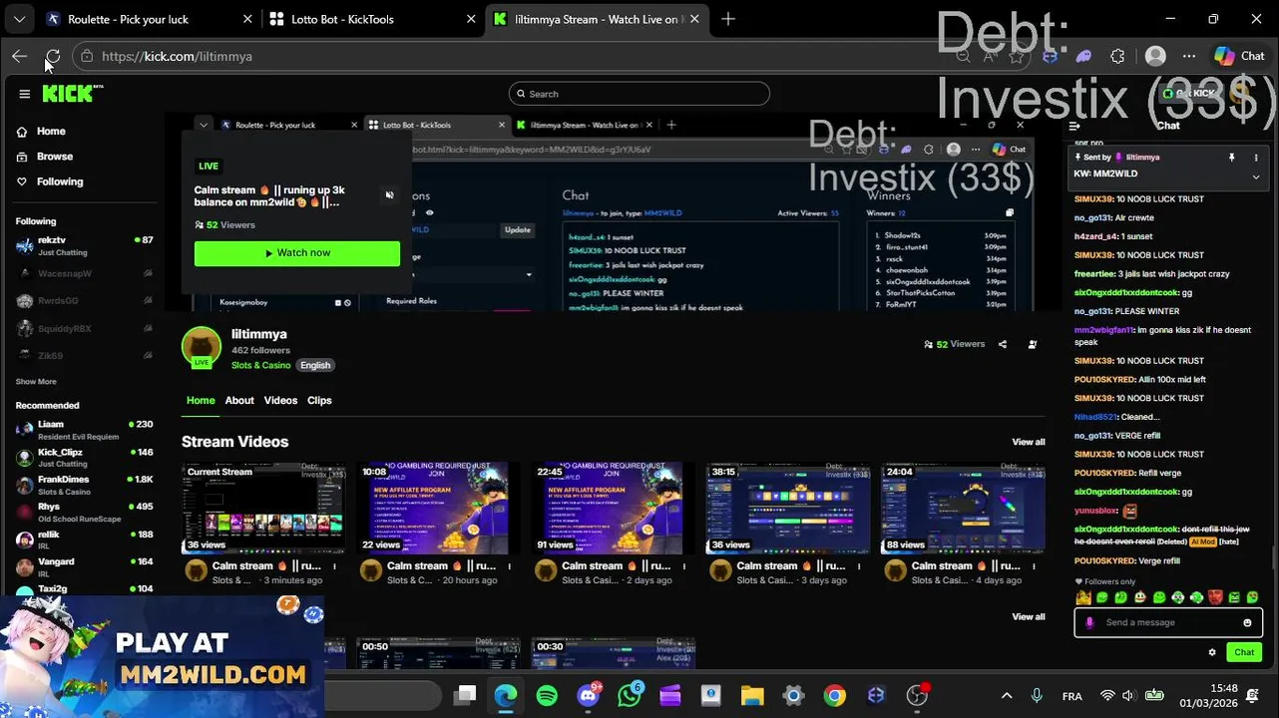Open browser settings three-dot menu
This screenshot has width=1279, height=718.
point(1188,56)
